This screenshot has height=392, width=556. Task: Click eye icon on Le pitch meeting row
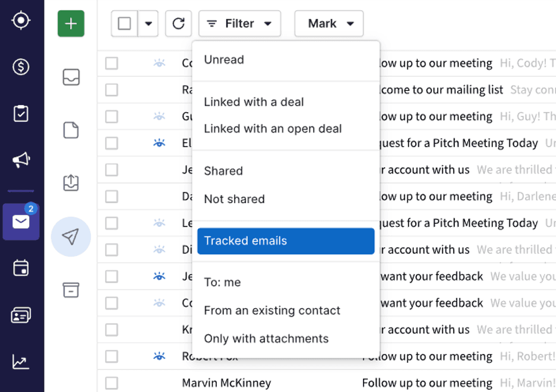pyautogui.click(x=159, y=223)
